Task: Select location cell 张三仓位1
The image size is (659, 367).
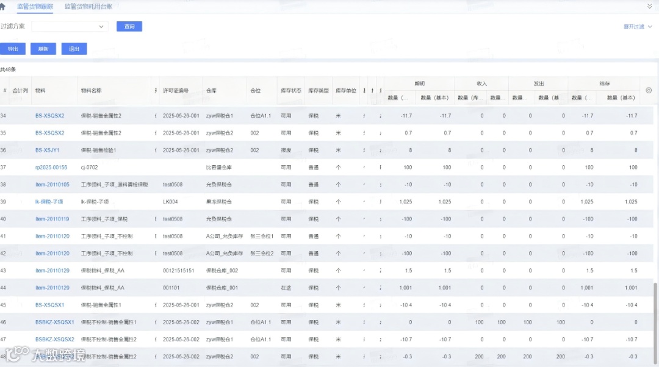Action: [262, 236]
